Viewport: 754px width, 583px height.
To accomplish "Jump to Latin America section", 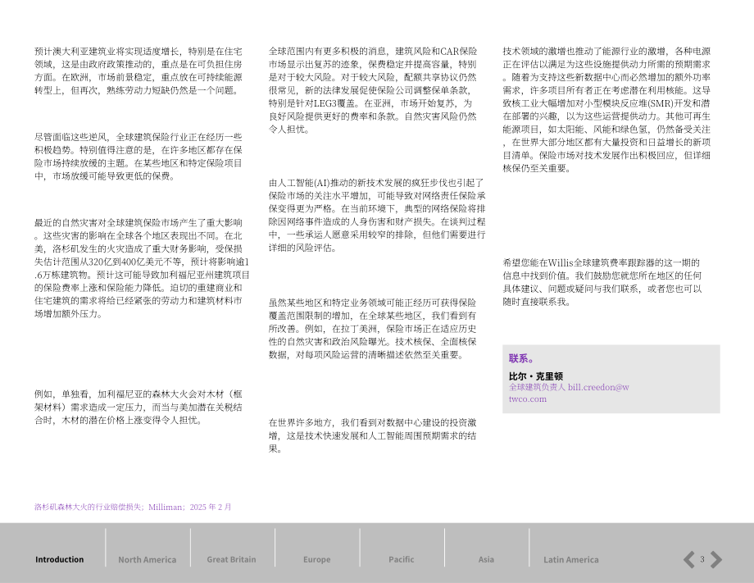I will pos(570,559).
